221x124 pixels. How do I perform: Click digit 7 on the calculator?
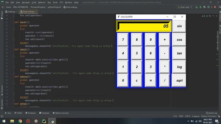tap(123, 40)
